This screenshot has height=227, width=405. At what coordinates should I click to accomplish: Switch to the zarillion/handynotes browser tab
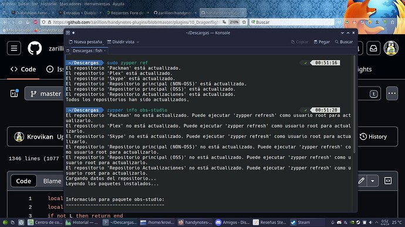tap(174, 13)
